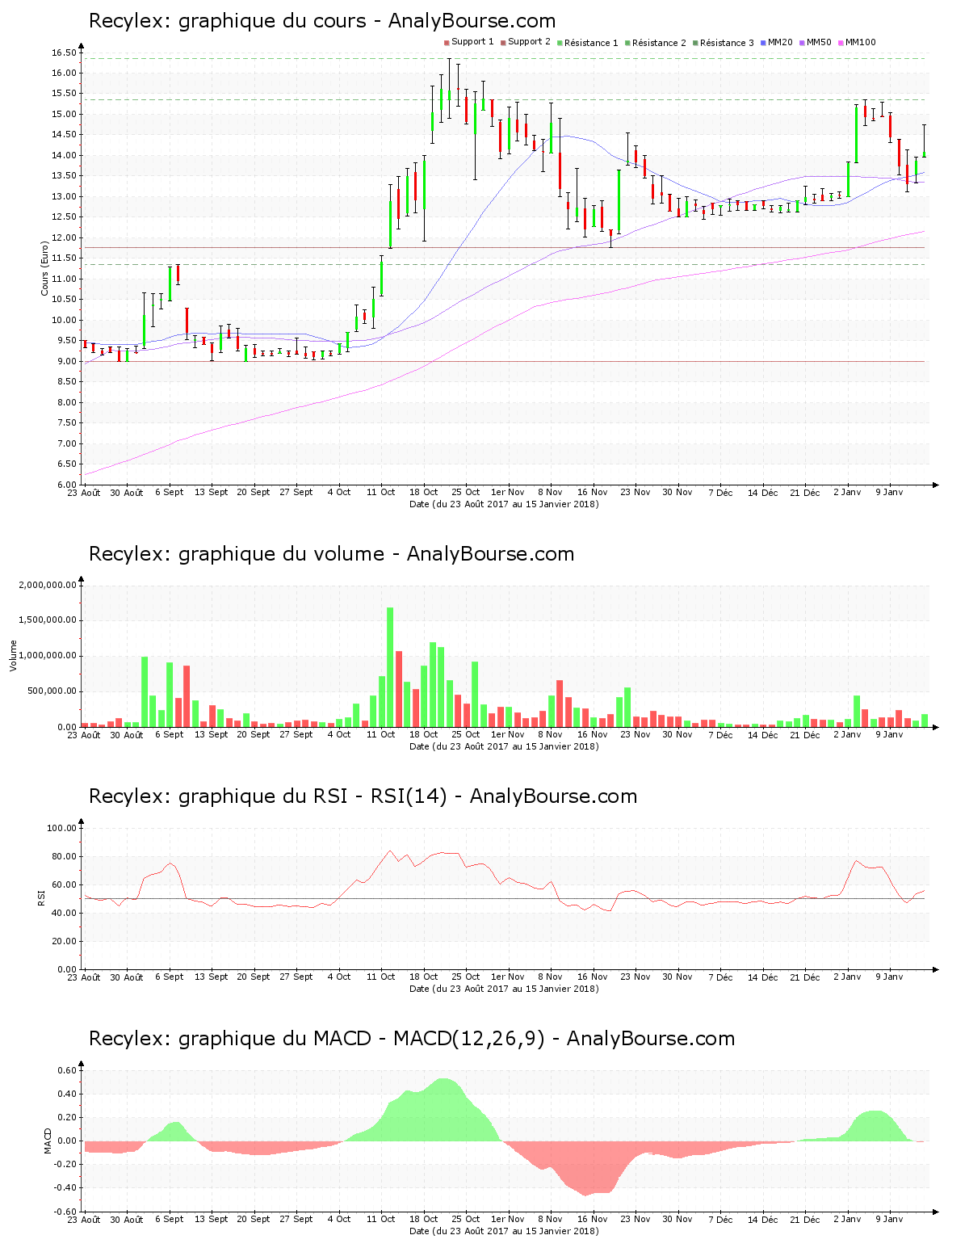Click the 'MACD' y-axis label
This screenshot has width=969, height=1252.
[48, 1141]
